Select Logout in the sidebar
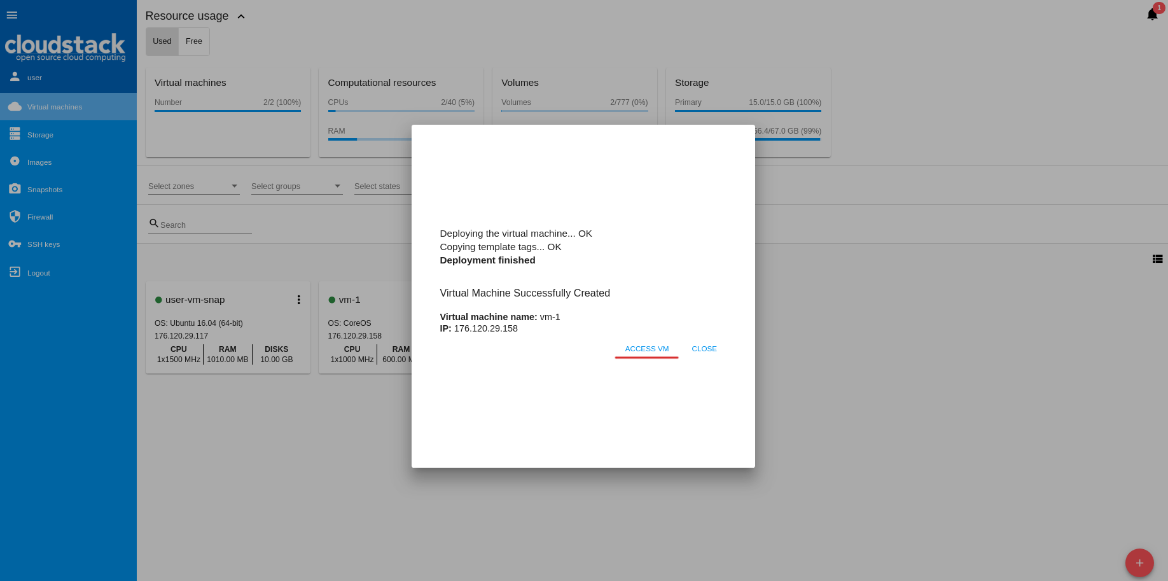The width and height of the screenshot is (1168, 581). [x=38, y=273]
